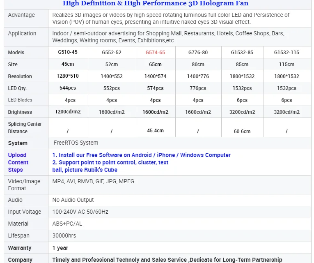Click the Install our Free Software line

tap(141, 155)
